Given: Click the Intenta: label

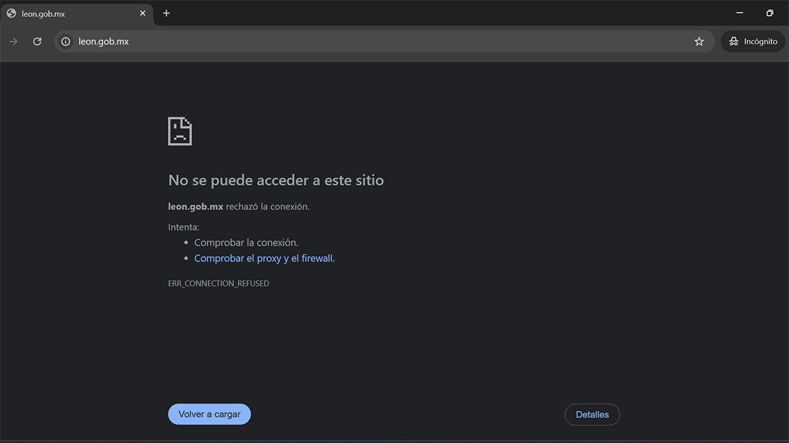Looking at the screenshot, I should 183,228.
